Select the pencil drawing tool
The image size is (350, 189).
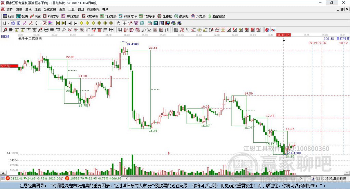coord(4,30)
